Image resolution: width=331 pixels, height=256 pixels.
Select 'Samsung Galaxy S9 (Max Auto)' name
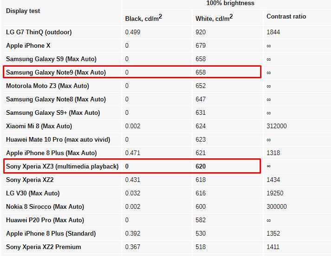coord(51,59)
